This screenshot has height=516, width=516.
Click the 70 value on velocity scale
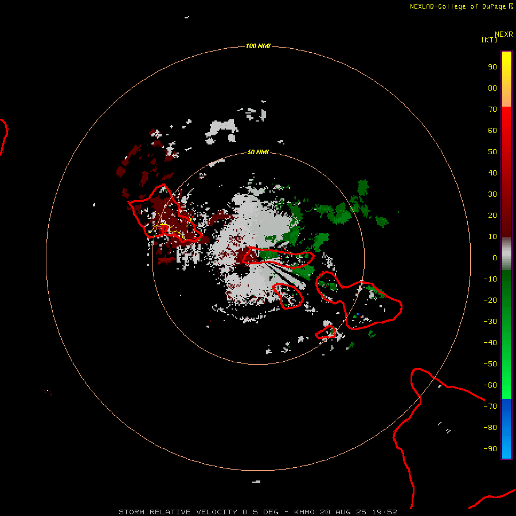(492, 110)
